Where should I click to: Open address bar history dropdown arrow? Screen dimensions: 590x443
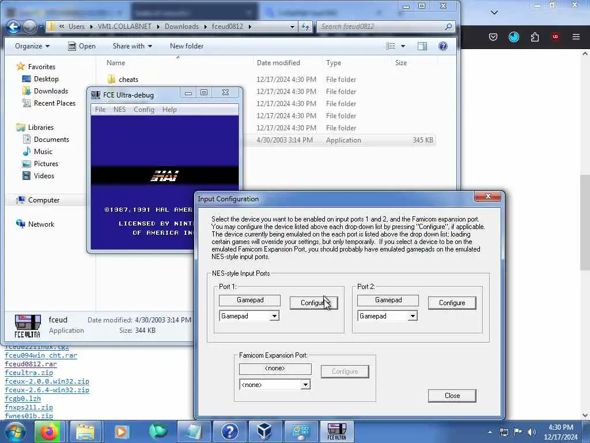pyautogui.click(x=292, y=27)
